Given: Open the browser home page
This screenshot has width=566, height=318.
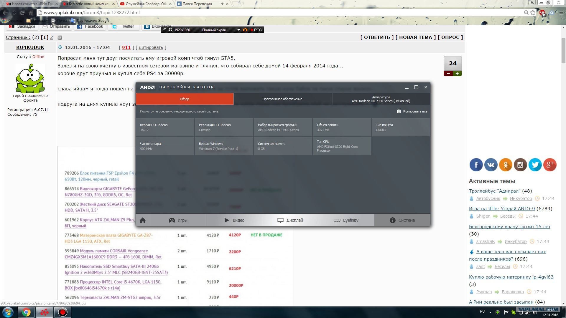Looking at the screenshot, I should [x=31, y=13].
